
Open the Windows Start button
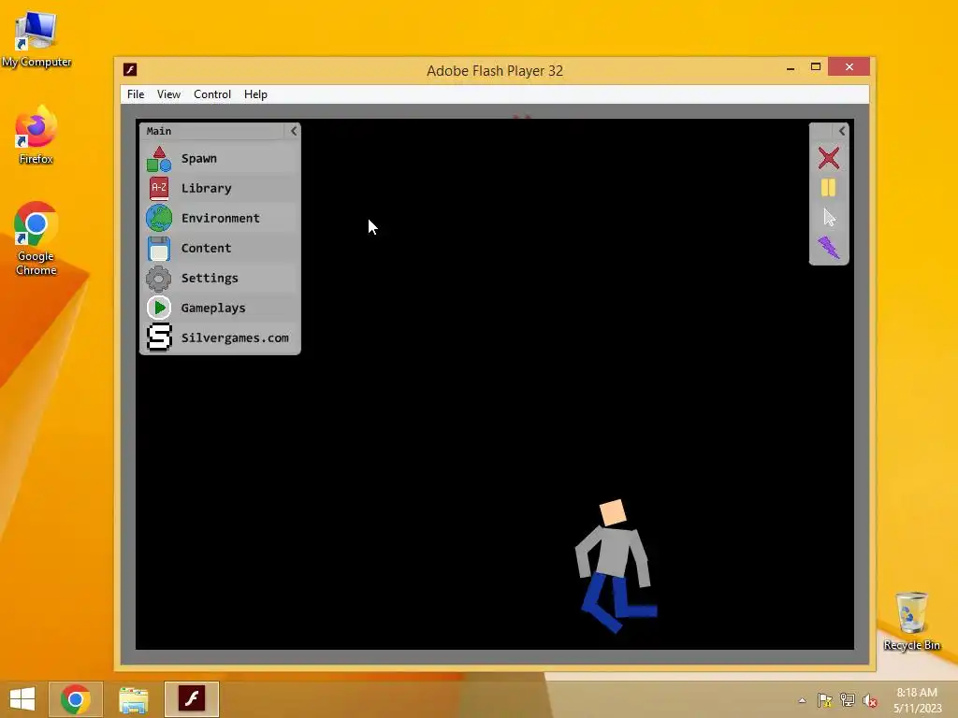[22, 699]
